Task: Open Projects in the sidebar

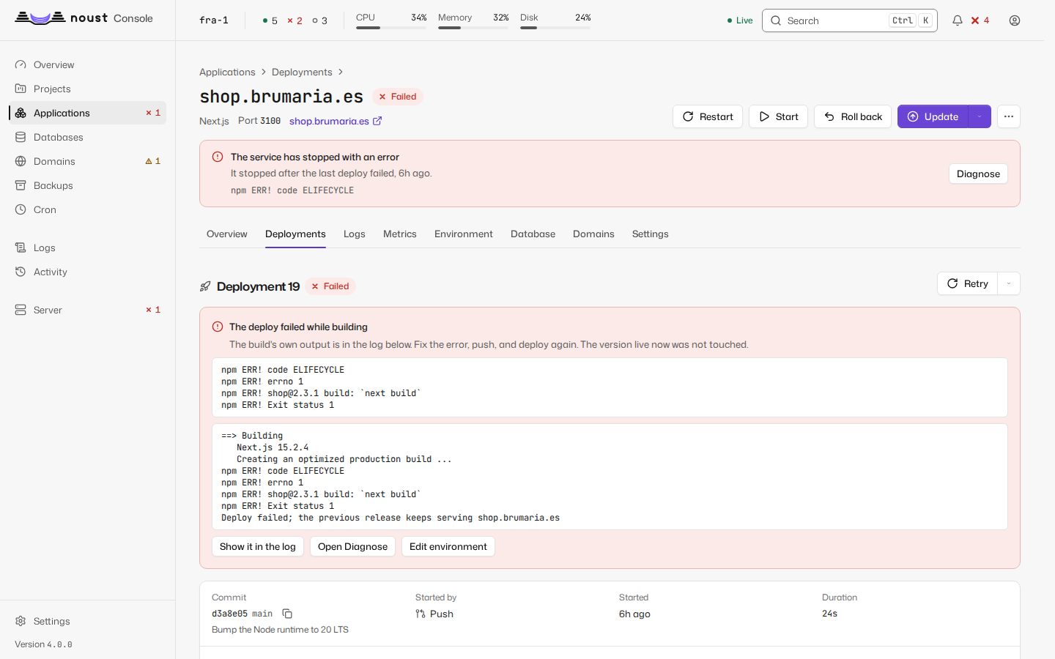Action: [87, 89]
